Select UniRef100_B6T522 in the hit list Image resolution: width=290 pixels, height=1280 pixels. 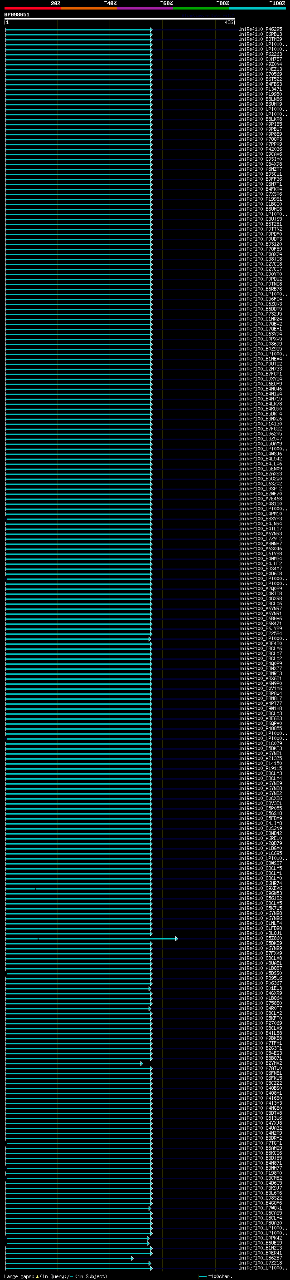260,79
